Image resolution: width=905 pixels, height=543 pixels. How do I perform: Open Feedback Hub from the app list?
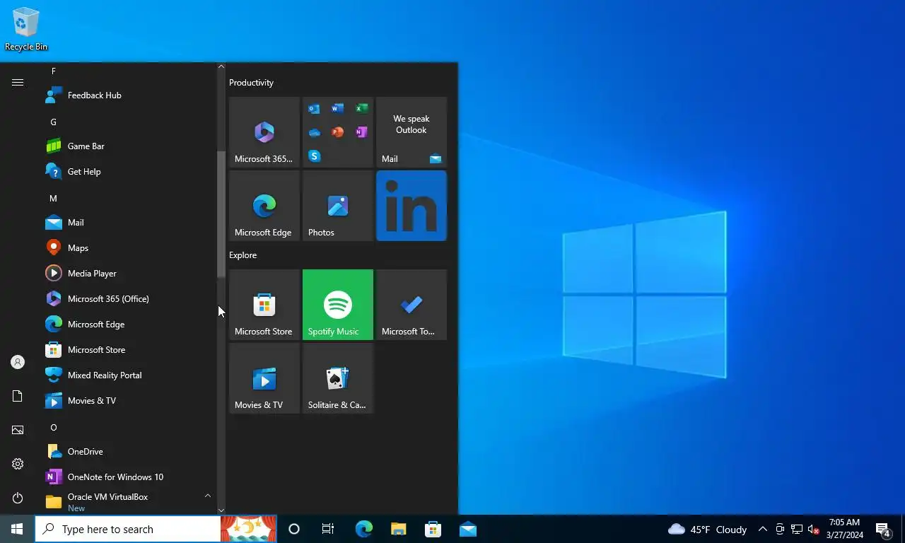pos(128,95)
